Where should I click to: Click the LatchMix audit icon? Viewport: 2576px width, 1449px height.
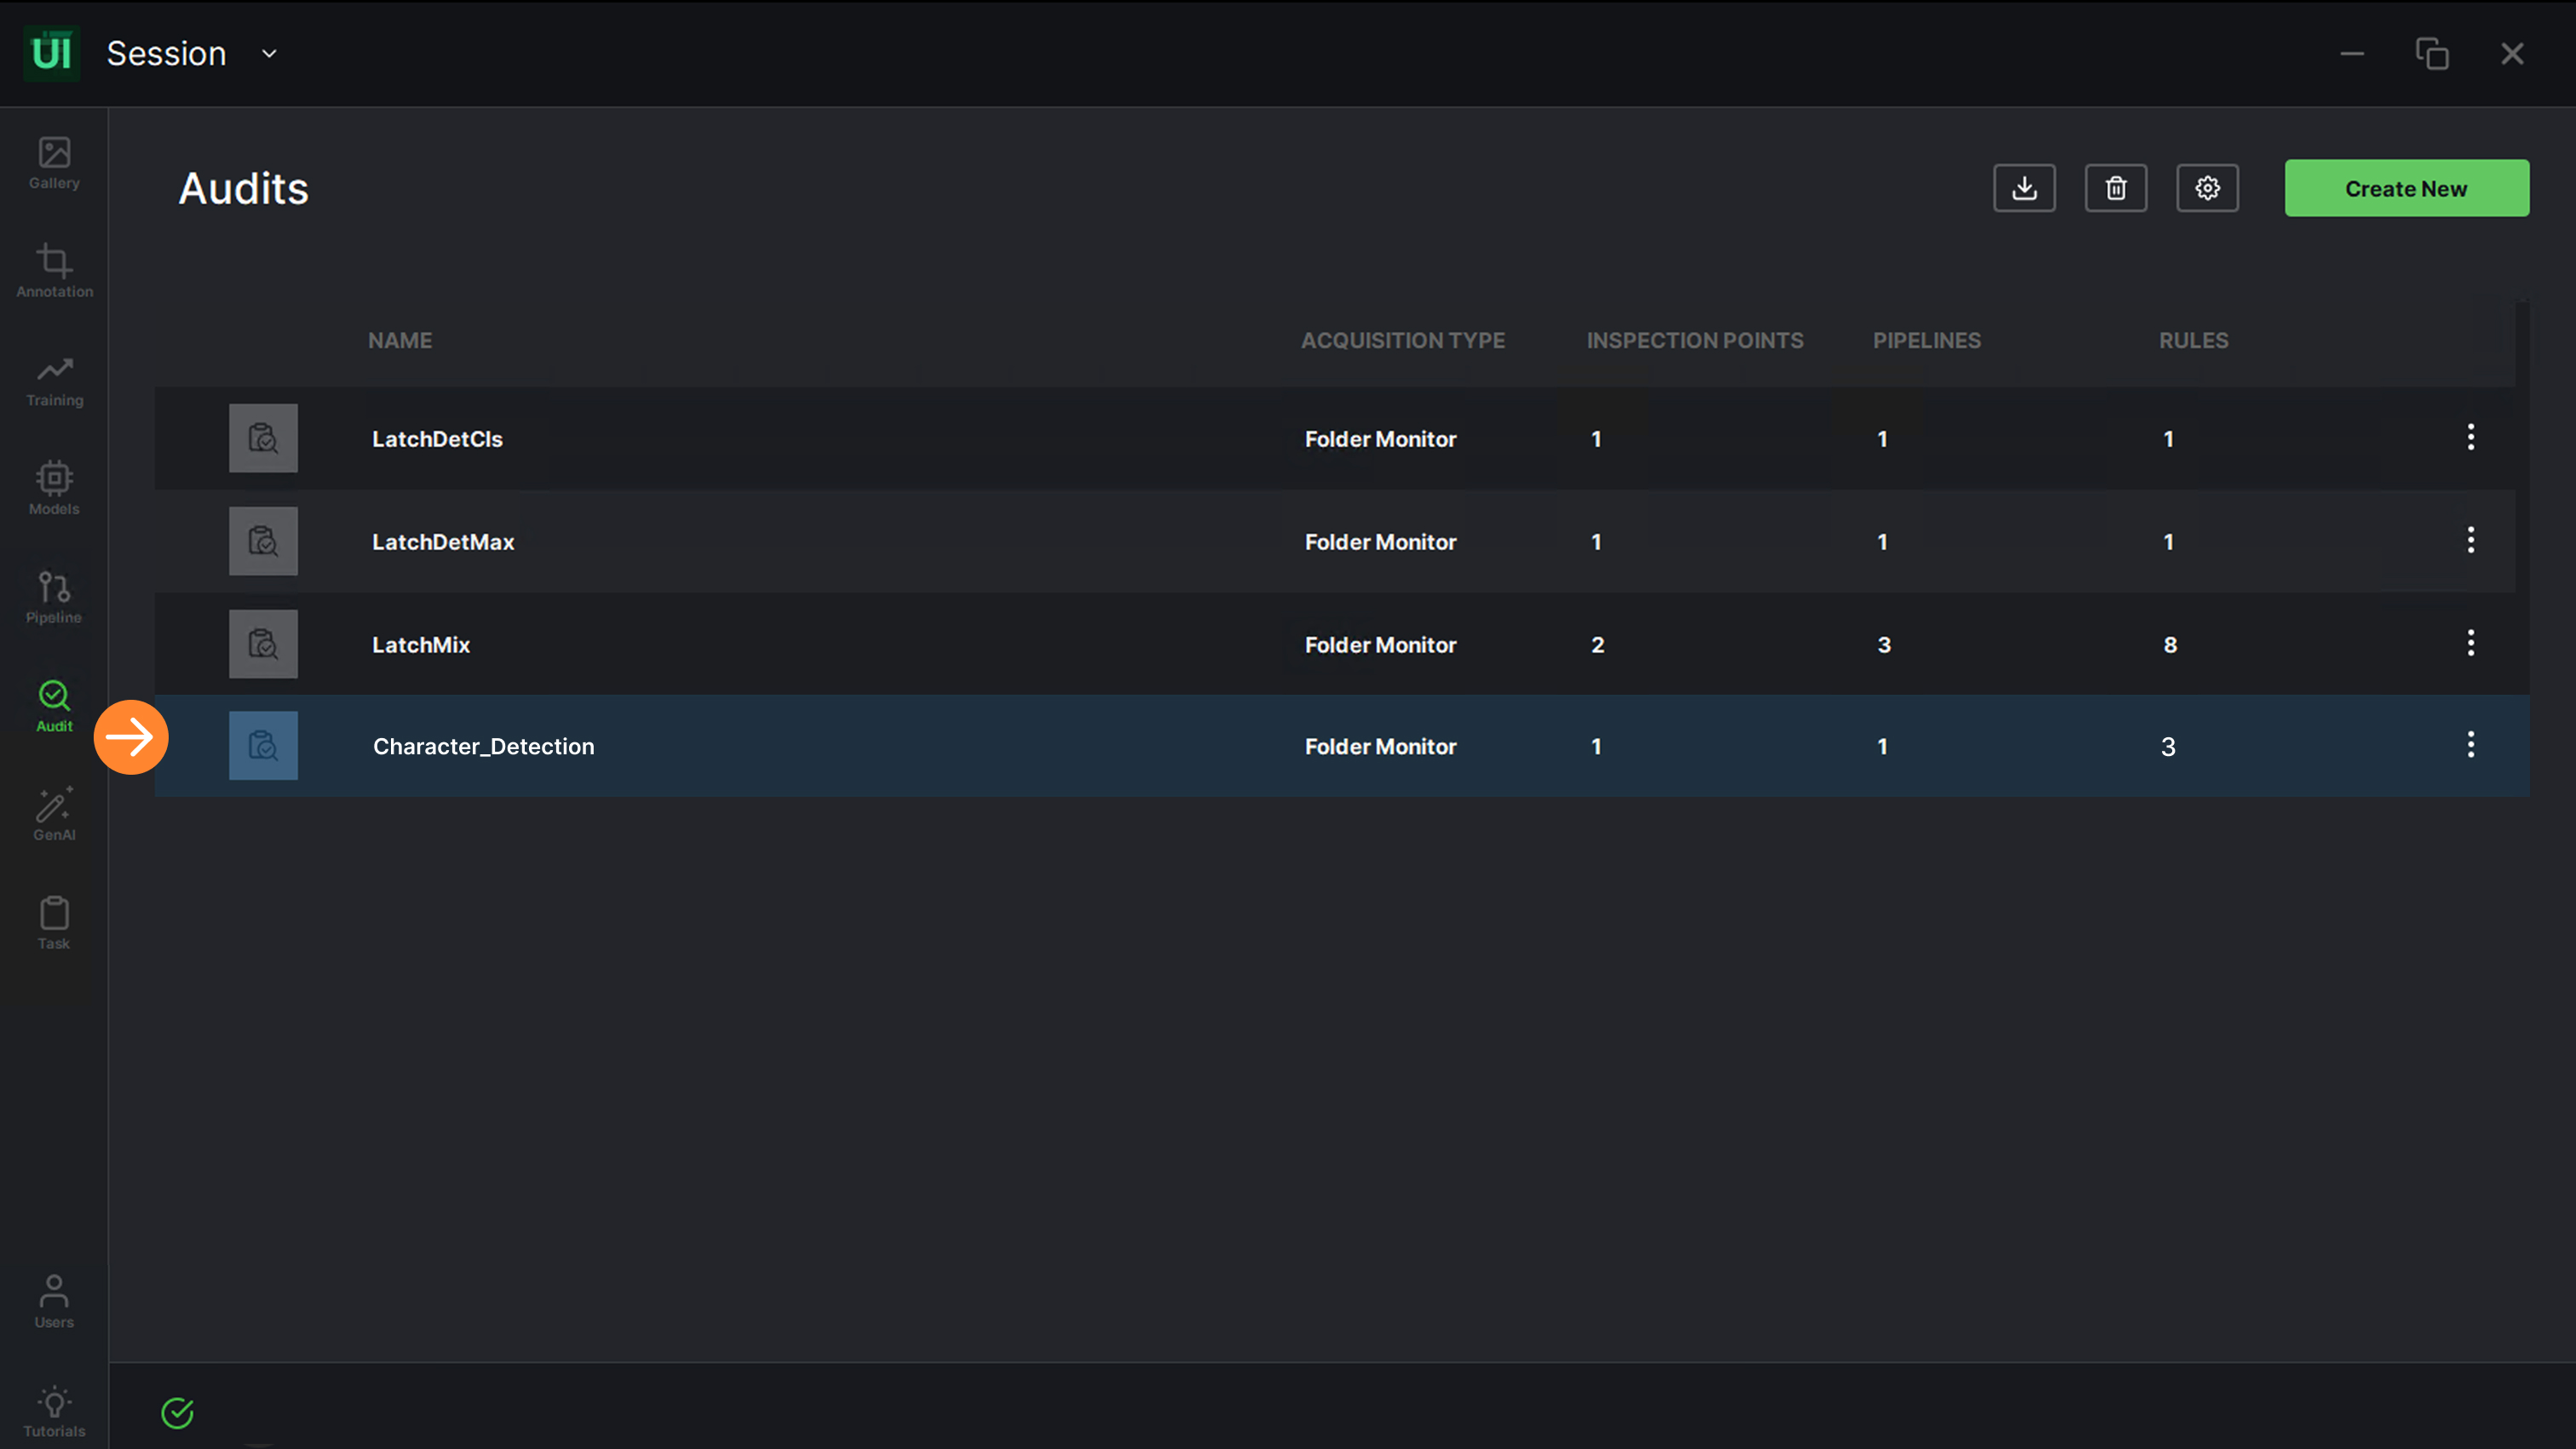[x=263, y=644]
